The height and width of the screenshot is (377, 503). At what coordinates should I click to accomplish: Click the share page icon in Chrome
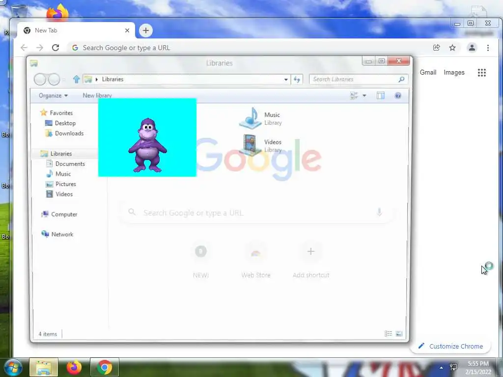coord(436,48)
